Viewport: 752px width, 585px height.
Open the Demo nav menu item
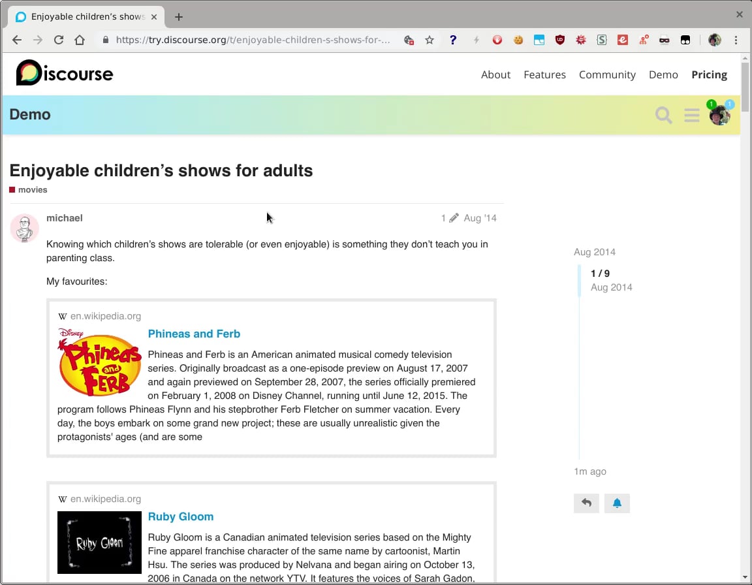pyautogui.click(x=663, y=75)
